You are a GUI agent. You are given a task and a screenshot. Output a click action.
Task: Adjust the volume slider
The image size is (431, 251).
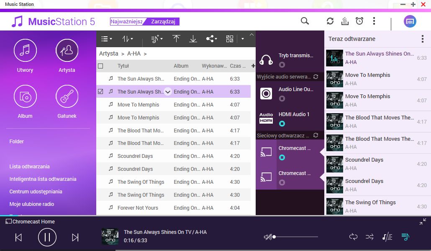[x=295, y=237]
